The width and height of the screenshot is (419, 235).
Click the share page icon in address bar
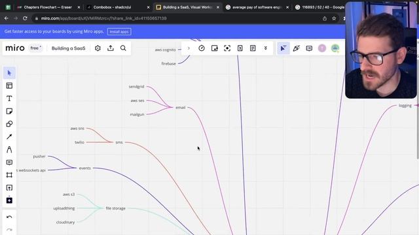coord(325,18)
